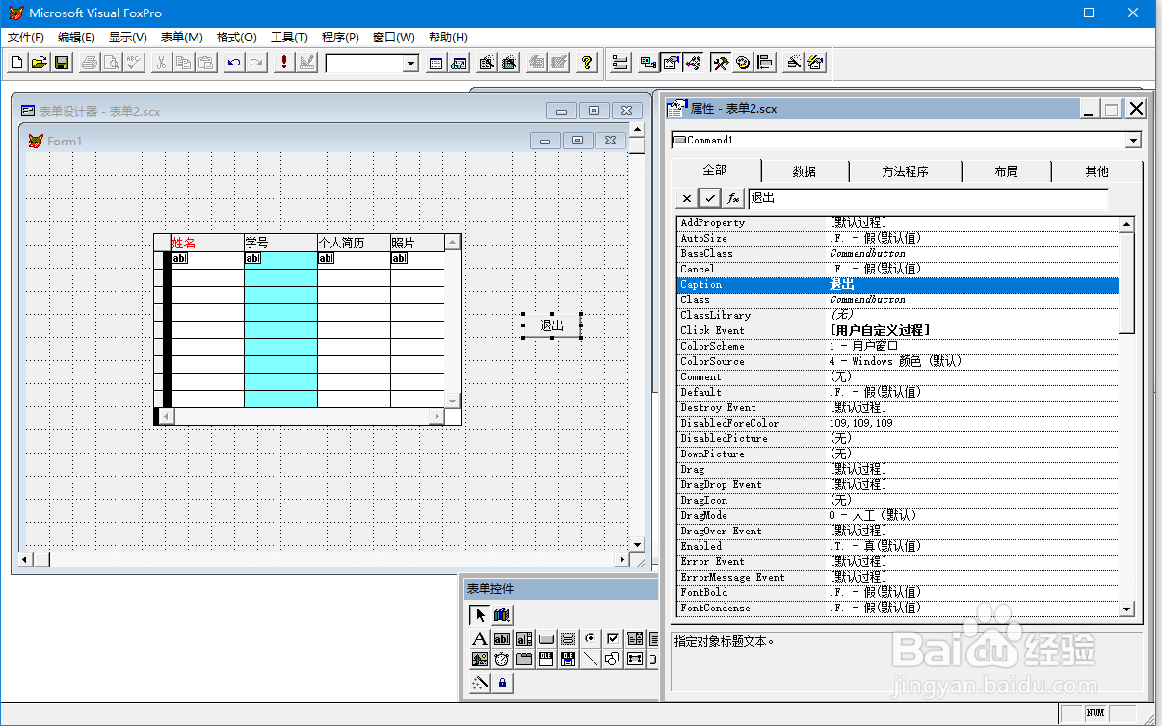Click the Form Builder toolbar icon
Viewport: 1162px width, 726px height.
(793, 63)
